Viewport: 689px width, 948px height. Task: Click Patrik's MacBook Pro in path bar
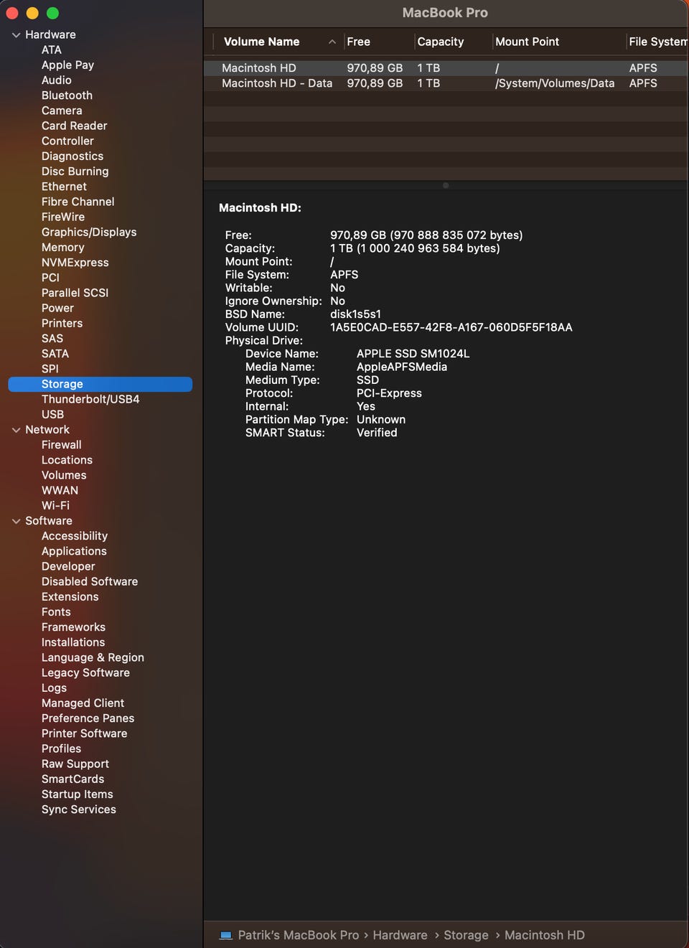tap(299, 935)
